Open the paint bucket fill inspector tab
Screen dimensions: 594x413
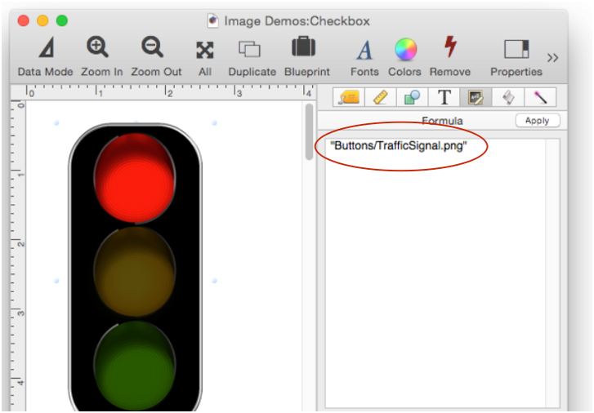pos(508,97)
